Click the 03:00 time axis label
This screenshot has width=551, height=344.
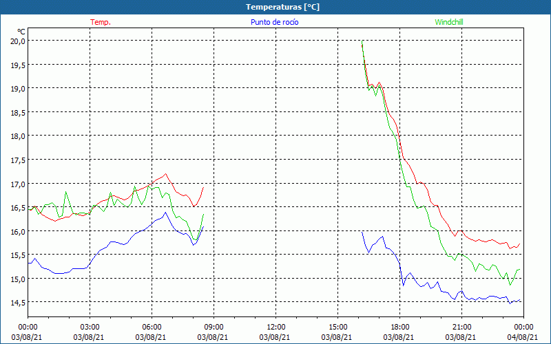tap(90, 327)
